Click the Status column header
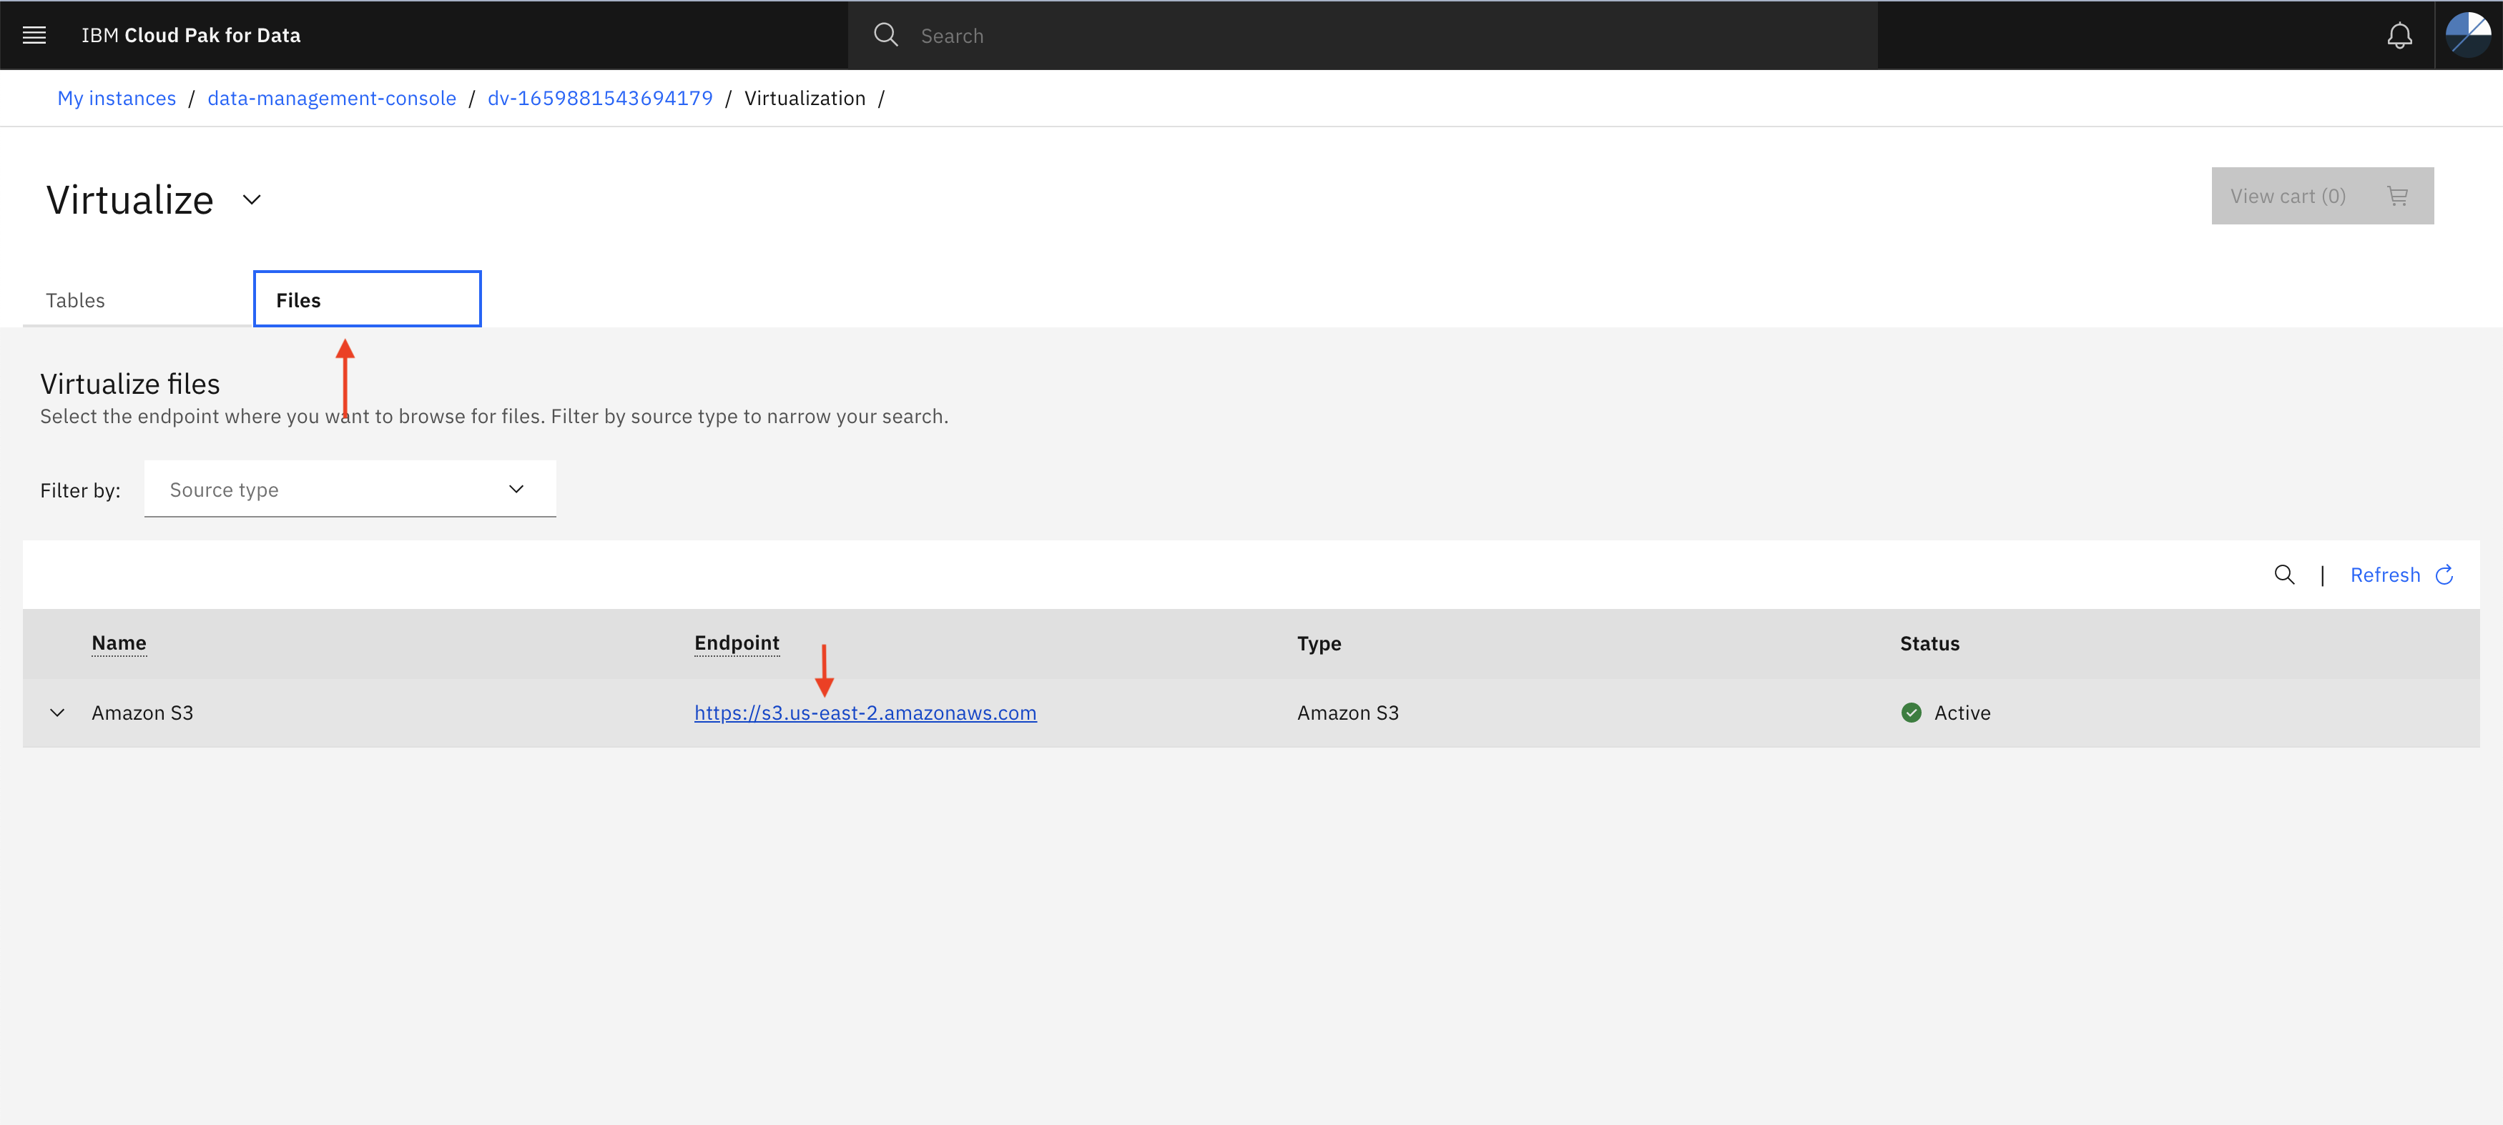The height and width of the screenshot is (1125, 2503). coord(1929,644)
